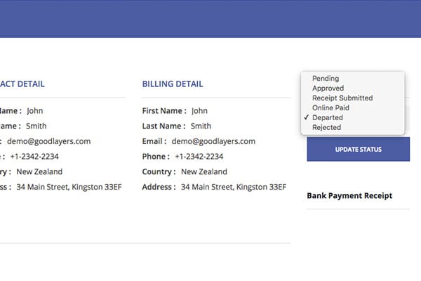Select Online Paid in status list
This screenshot has width=421, height=281.
330,108
